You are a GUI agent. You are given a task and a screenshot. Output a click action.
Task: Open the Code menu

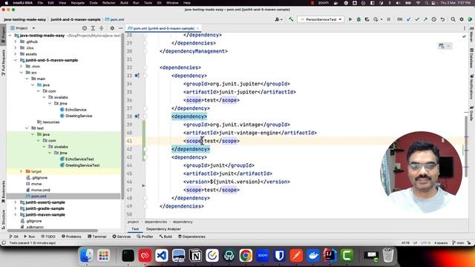(94, 3)
